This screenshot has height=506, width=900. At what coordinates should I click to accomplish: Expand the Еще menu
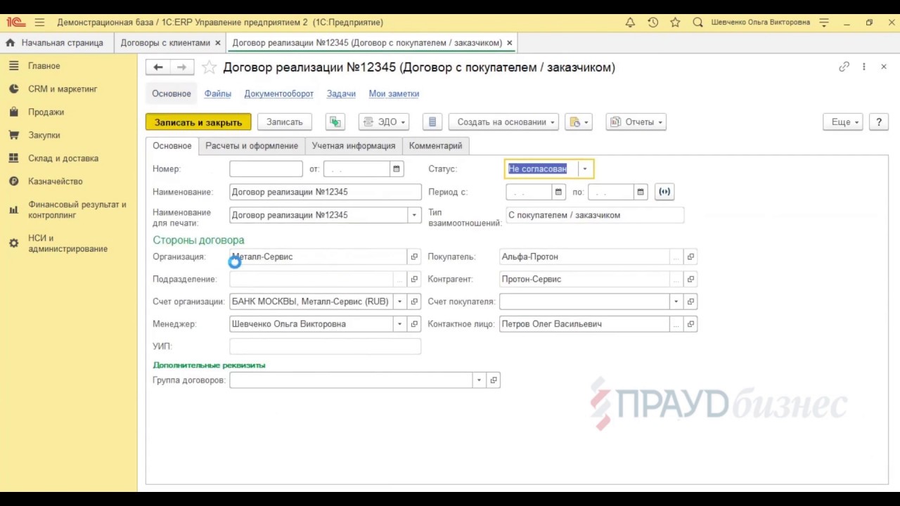click(x=843, y=122)
